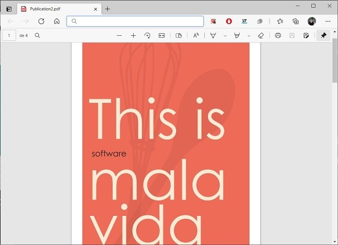
Task: Open the tab actions menu icon
Action: [x=9, y=9]
